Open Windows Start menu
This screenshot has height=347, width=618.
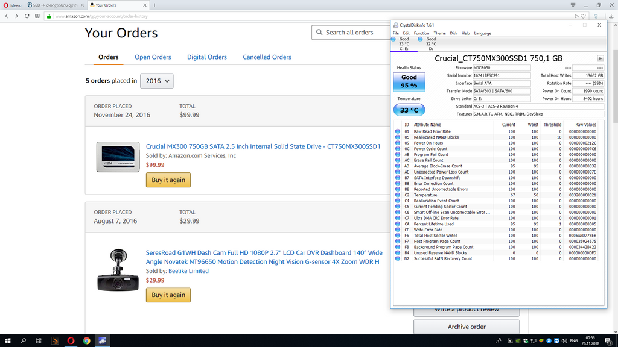7,341
